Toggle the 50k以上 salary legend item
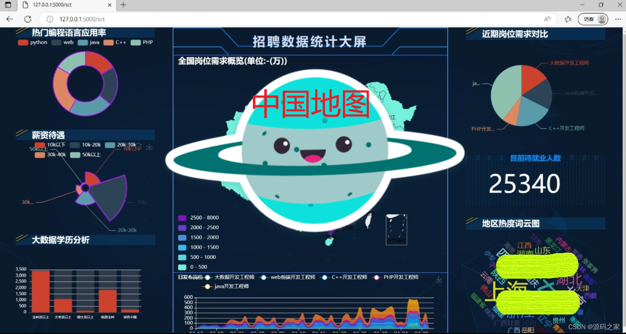 pyautogui.click(x=86, y=155)
